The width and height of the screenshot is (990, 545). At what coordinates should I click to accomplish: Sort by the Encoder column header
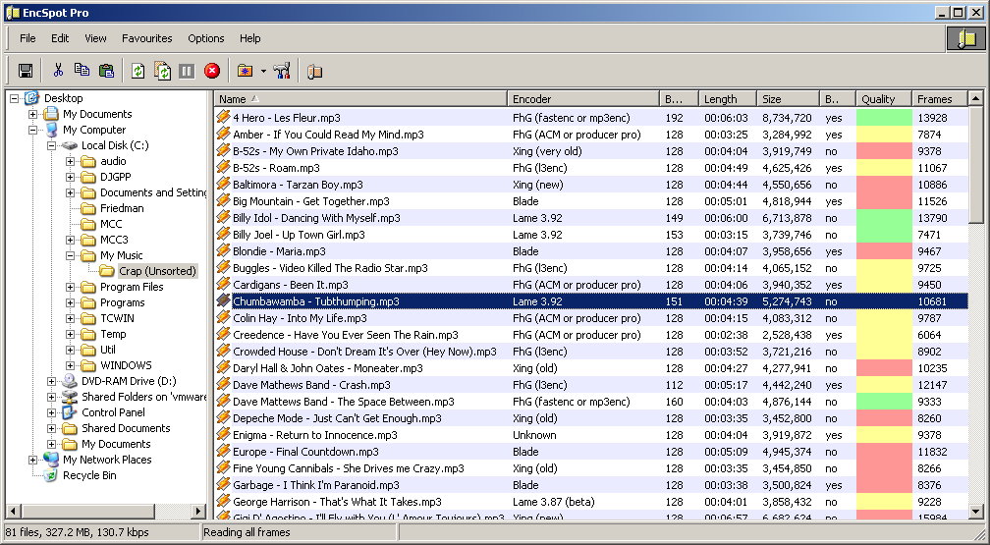582,99
